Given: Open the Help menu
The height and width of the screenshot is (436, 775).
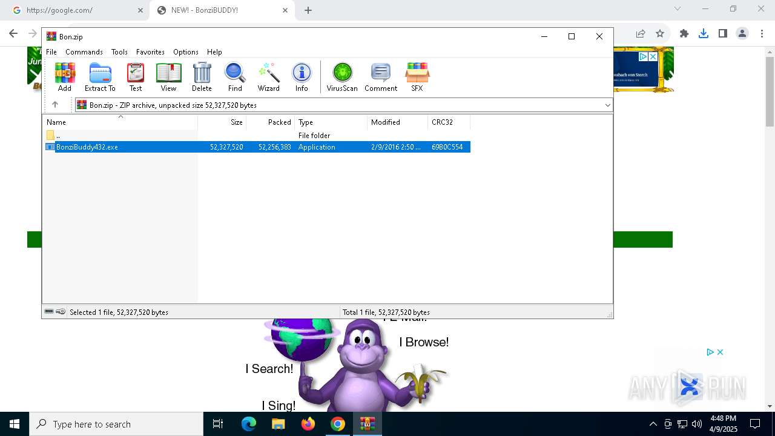Looking at the screenshot, I should (x=214, y=52).
